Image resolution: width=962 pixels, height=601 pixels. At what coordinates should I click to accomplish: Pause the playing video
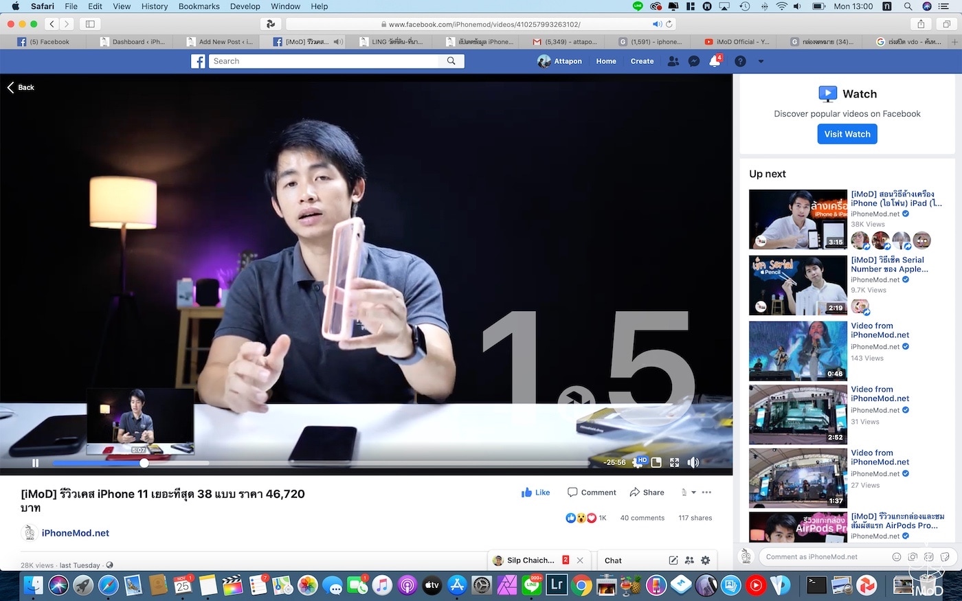pos(35,463)
